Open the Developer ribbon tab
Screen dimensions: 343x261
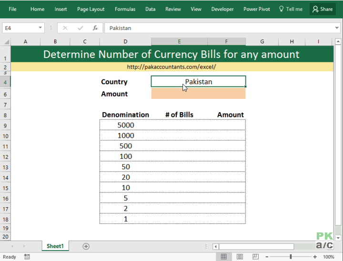click(x=222, y=9)
